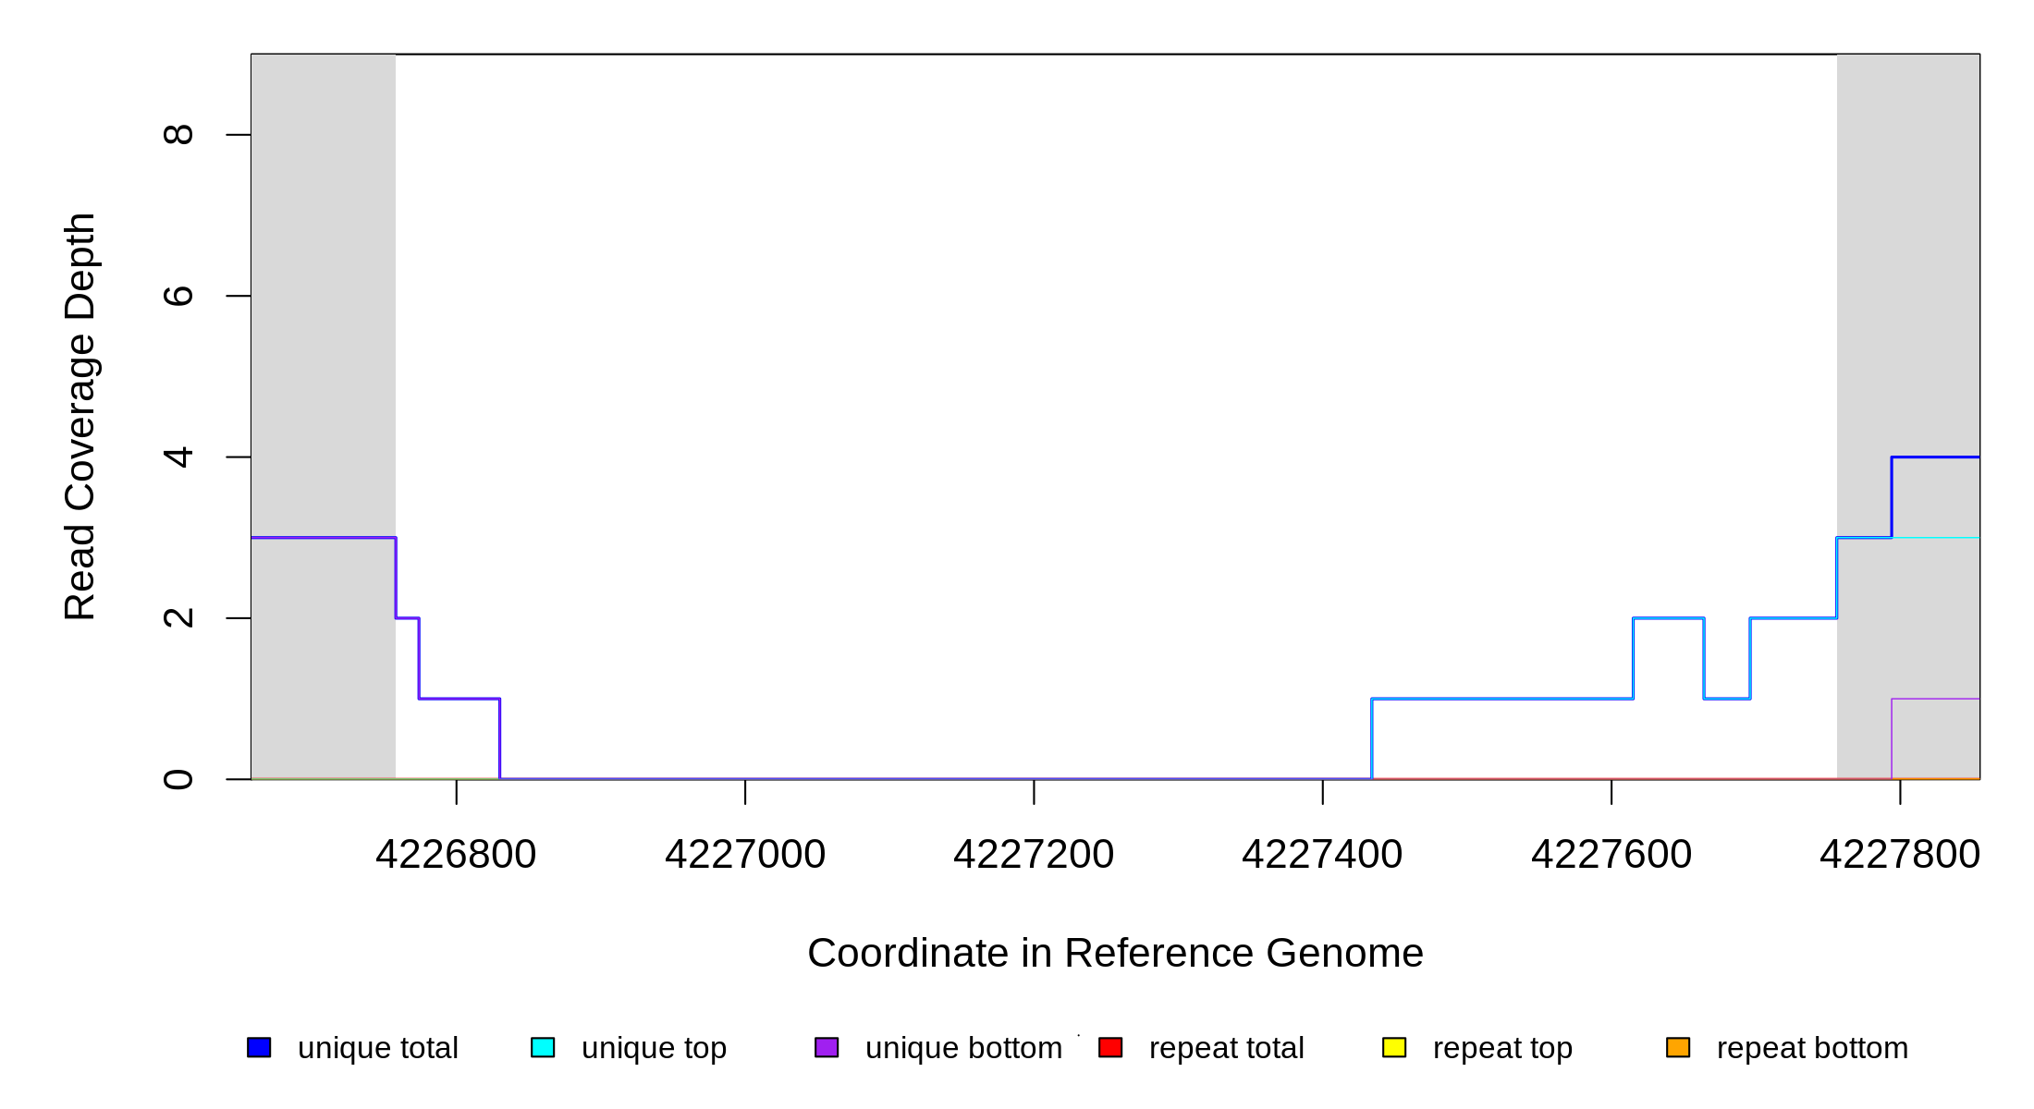Click the y-axis tick label 8
Viewport: 2034px width, 1109px height.
[x=178, y=135]
